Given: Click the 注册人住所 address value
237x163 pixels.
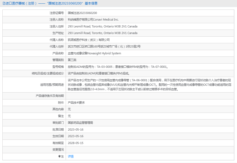Looking at the screenshot, I should tap(103, 26).
